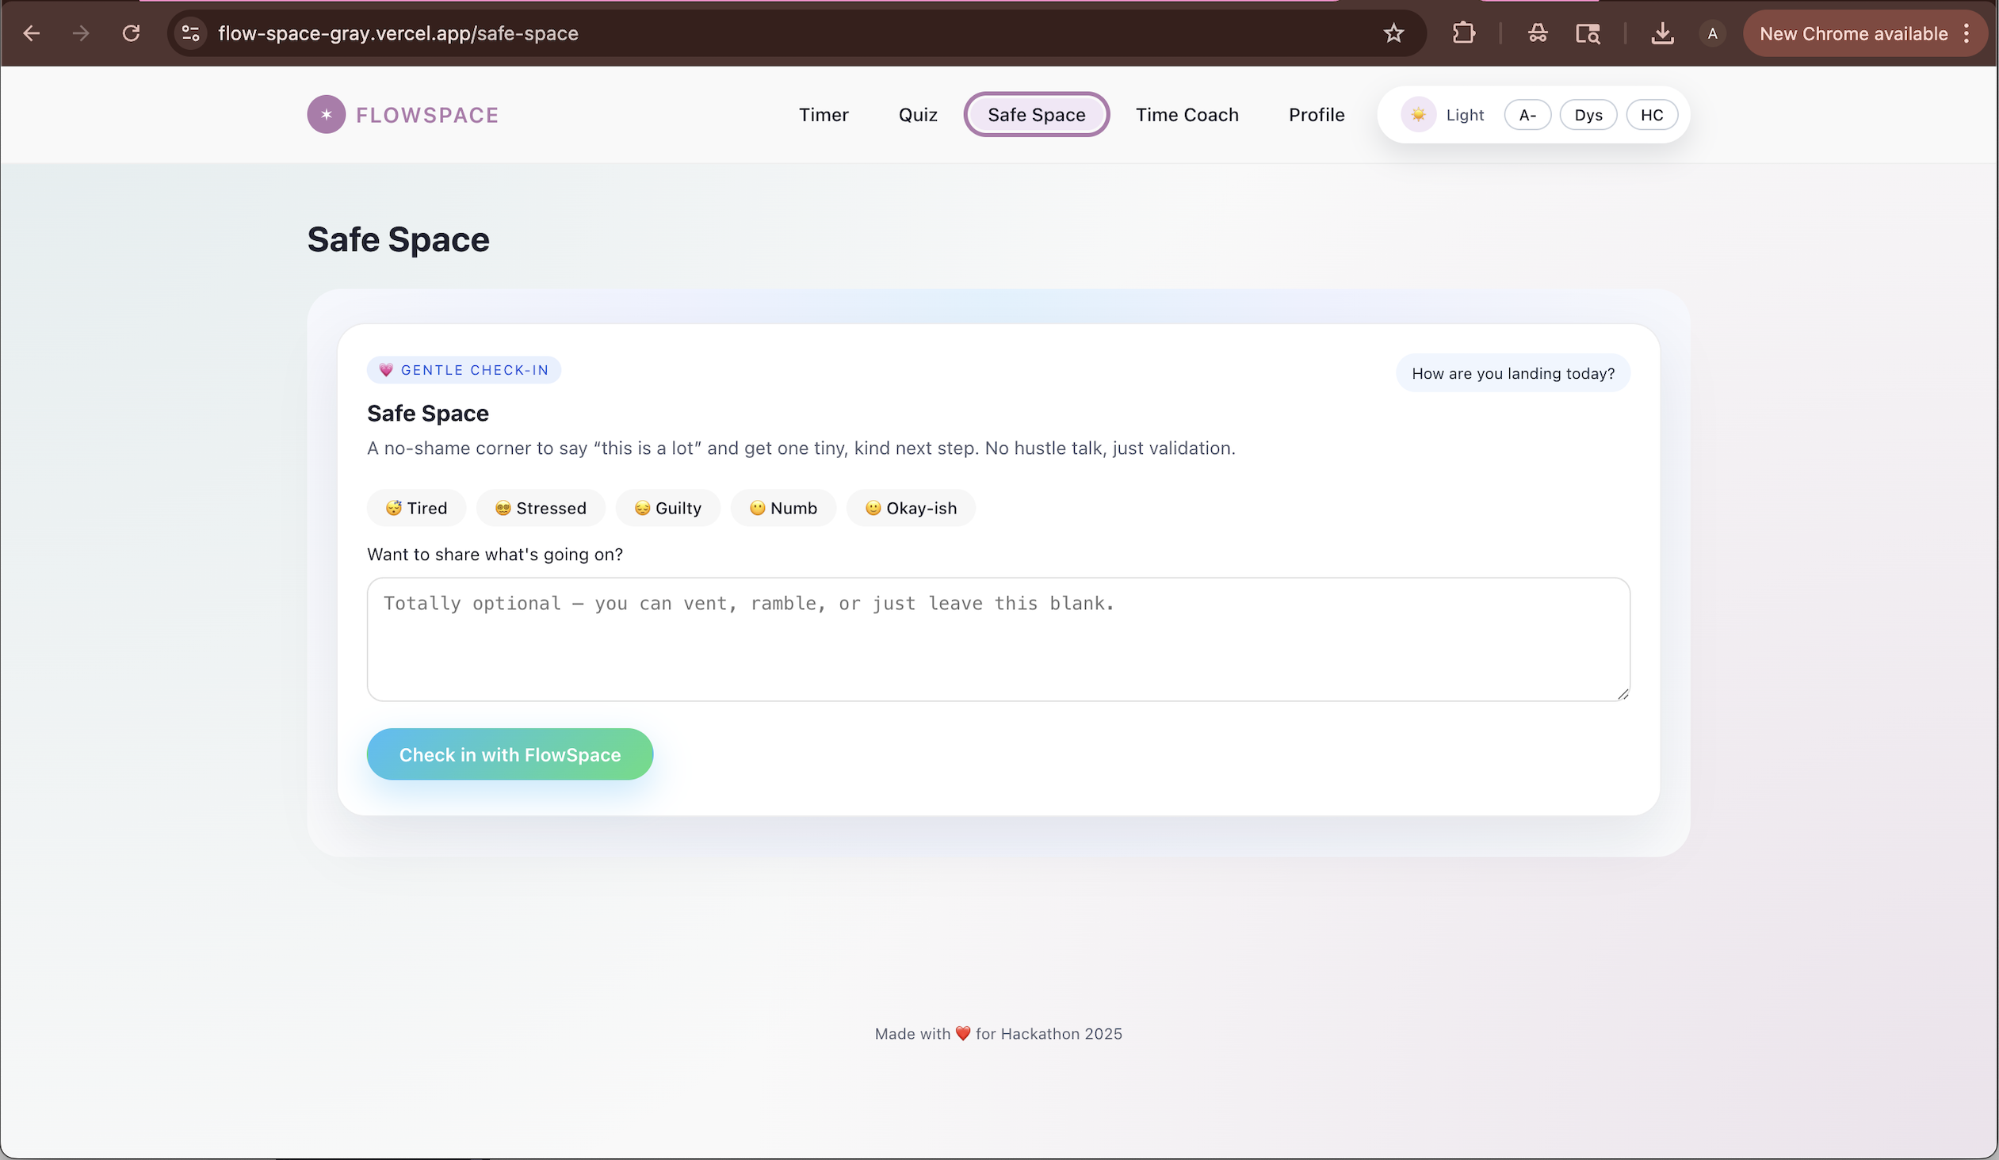The image size is (1999, 1160).
Task: Go to the Quiz page
Action: click(918, 115)
